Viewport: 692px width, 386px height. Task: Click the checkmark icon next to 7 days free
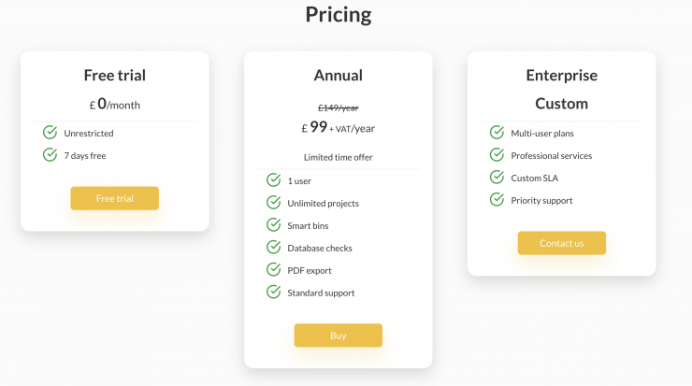(x=50, y=155)
